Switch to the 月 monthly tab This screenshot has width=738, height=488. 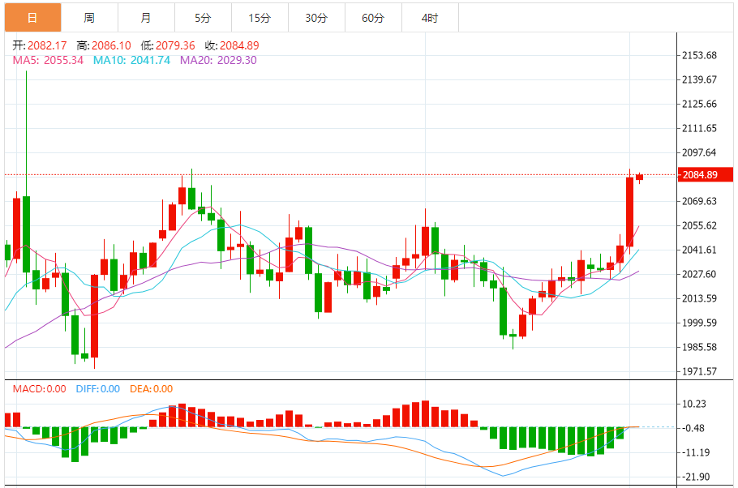pyautogui.click(x=146, y=18)
